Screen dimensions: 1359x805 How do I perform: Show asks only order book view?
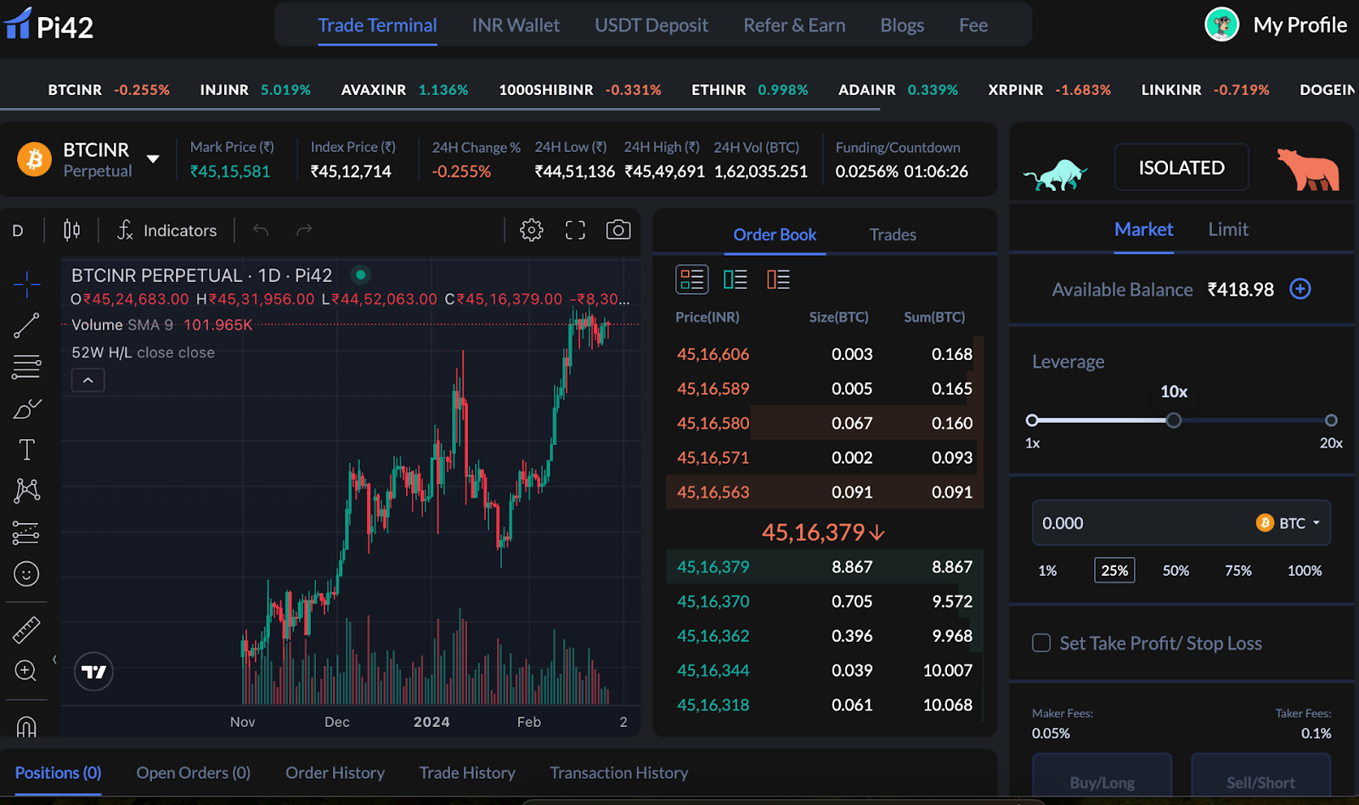[x=779, y=279]
